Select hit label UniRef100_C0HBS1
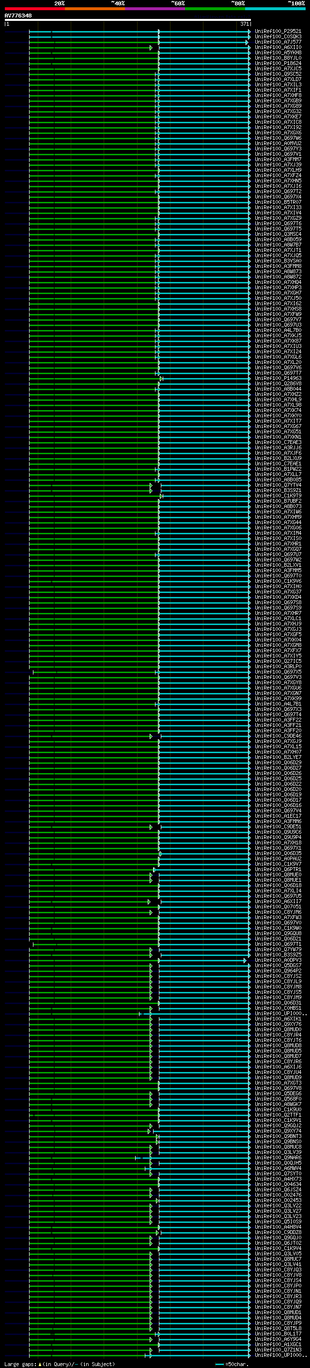310x1368 pixels. [278, 1008]
